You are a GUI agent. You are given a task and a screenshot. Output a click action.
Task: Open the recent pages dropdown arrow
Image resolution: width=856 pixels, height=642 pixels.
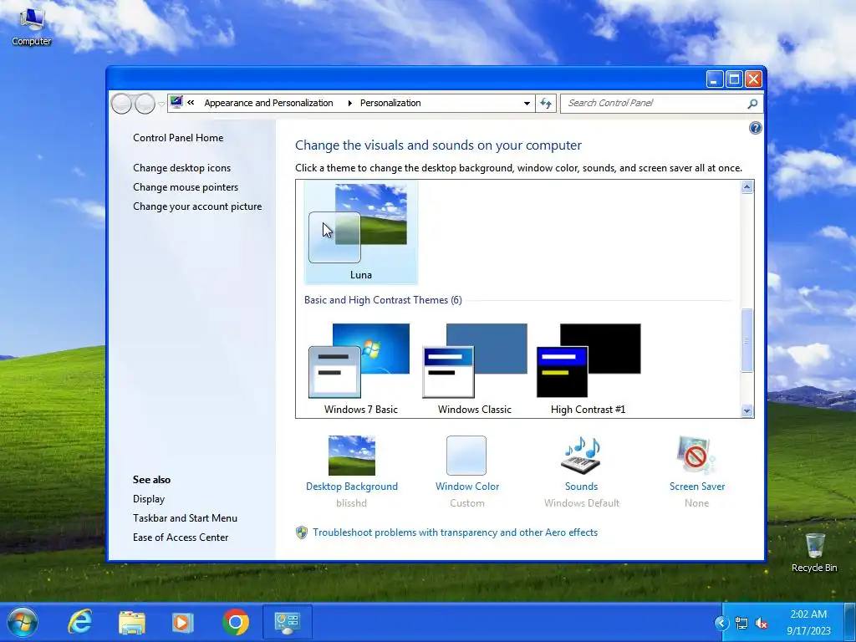point(161,104)
